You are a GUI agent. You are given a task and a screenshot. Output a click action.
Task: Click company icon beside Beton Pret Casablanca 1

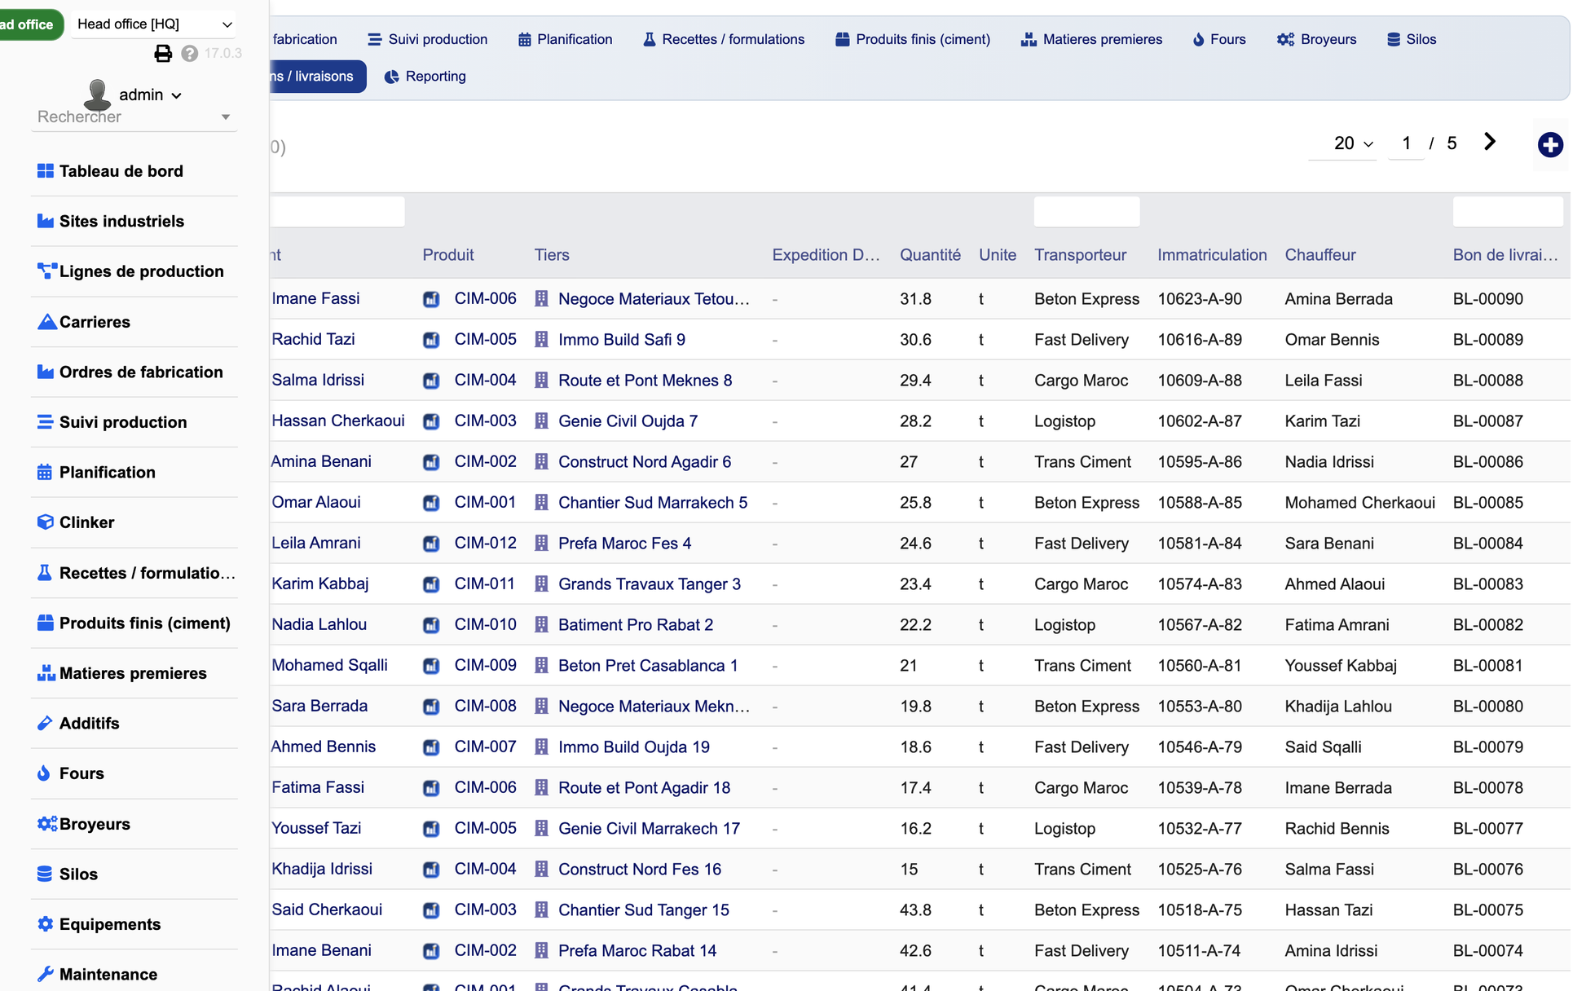coord(541,665)
